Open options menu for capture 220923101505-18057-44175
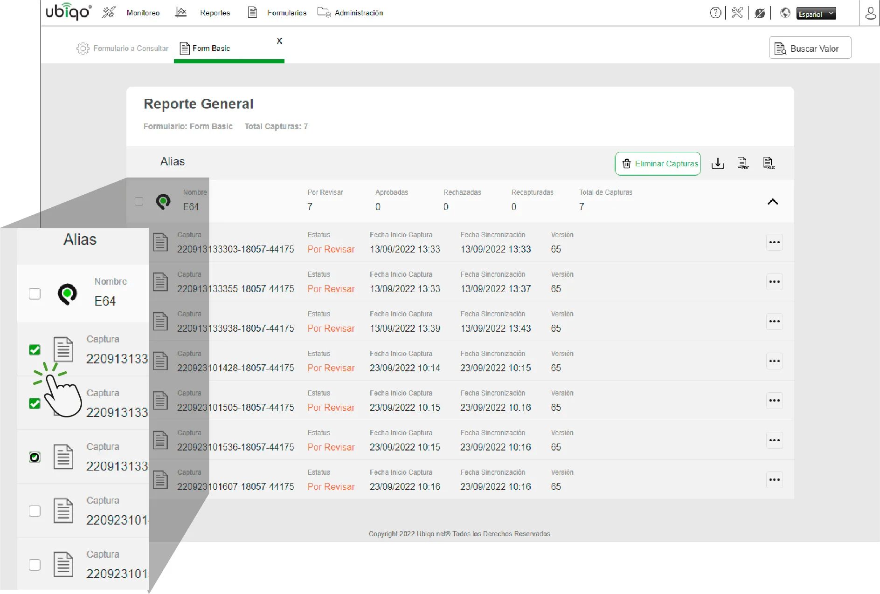This screenshot has width=880, height=594. pyautogui.click(x=775, y=401)
